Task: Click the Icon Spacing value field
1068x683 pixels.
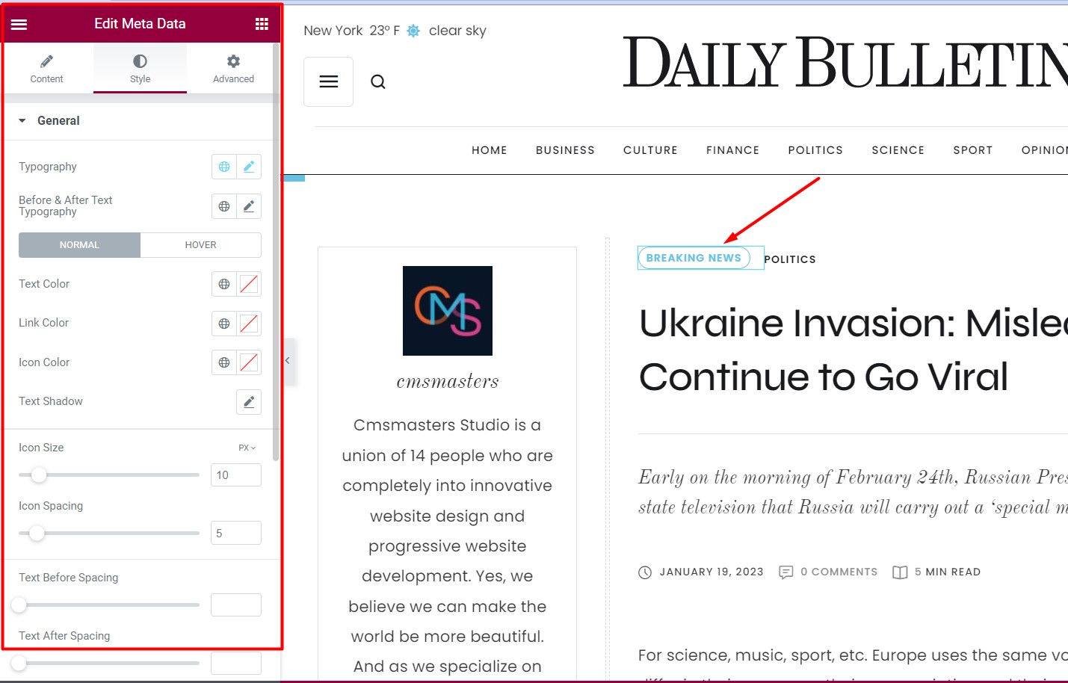Action: [236, 534]
